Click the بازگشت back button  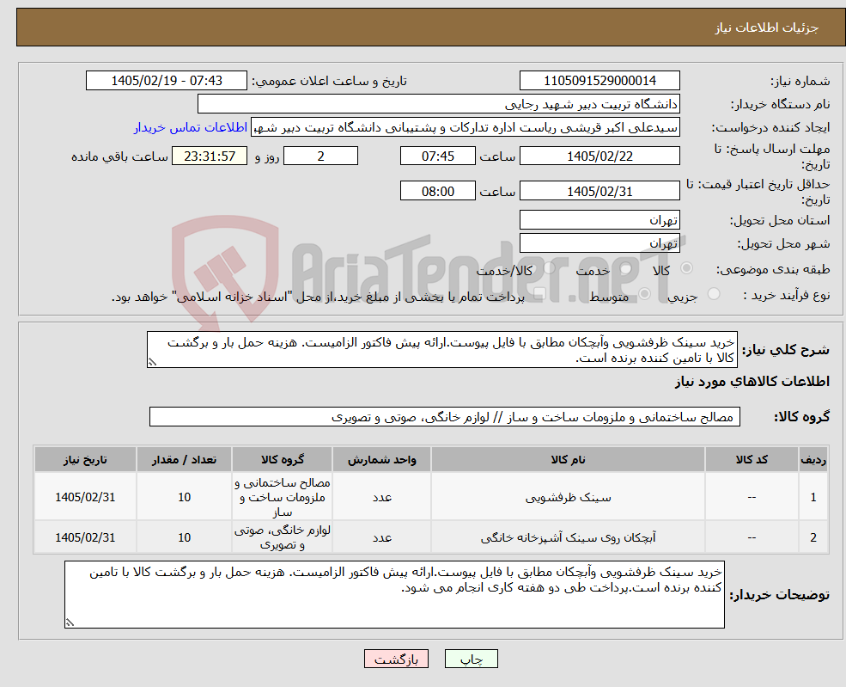[396, 659]
